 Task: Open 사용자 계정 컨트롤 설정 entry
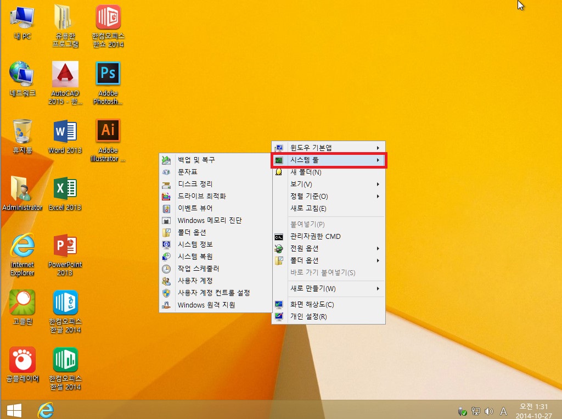(x=215, y=293)
